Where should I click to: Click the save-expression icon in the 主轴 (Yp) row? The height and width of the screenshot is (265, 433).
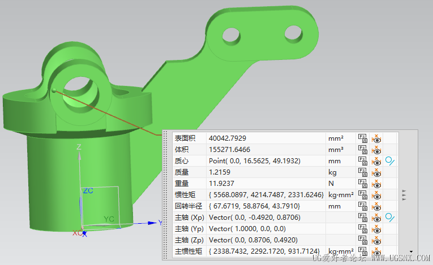click(x=363, y=229)
